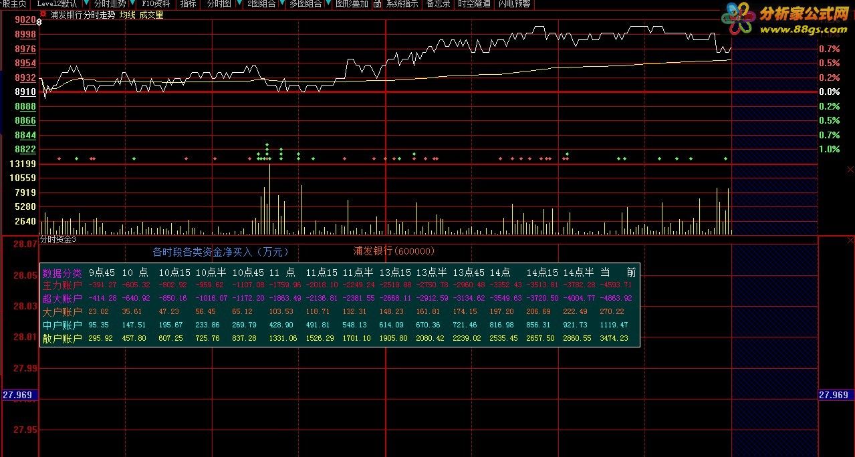Open the 备忘录 tab
The height and width of the screenshot is (457, 855).
point(438,3)
